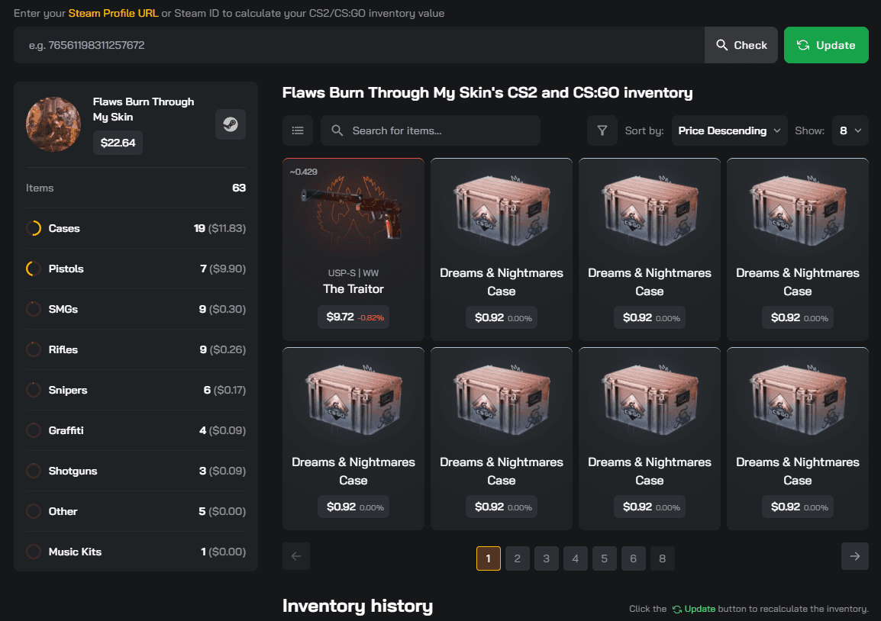Viewport: 881px width, 621px height.
Task: Click the ring icon beside Graffiti
Action: coord(34,431)
